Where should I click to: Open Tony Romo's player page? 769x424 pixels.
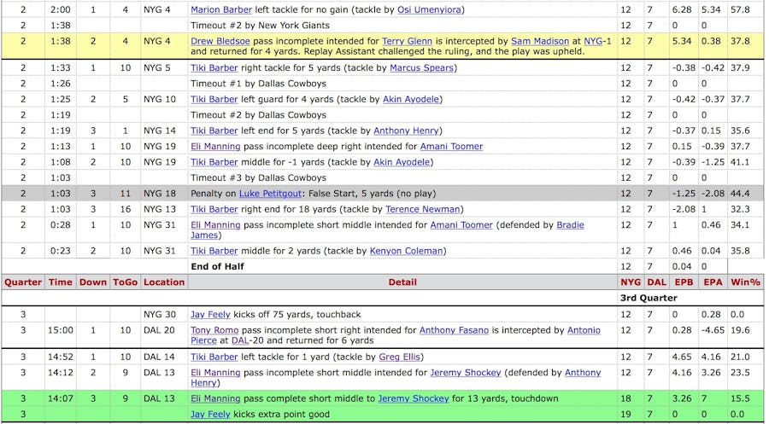(214, 330)
